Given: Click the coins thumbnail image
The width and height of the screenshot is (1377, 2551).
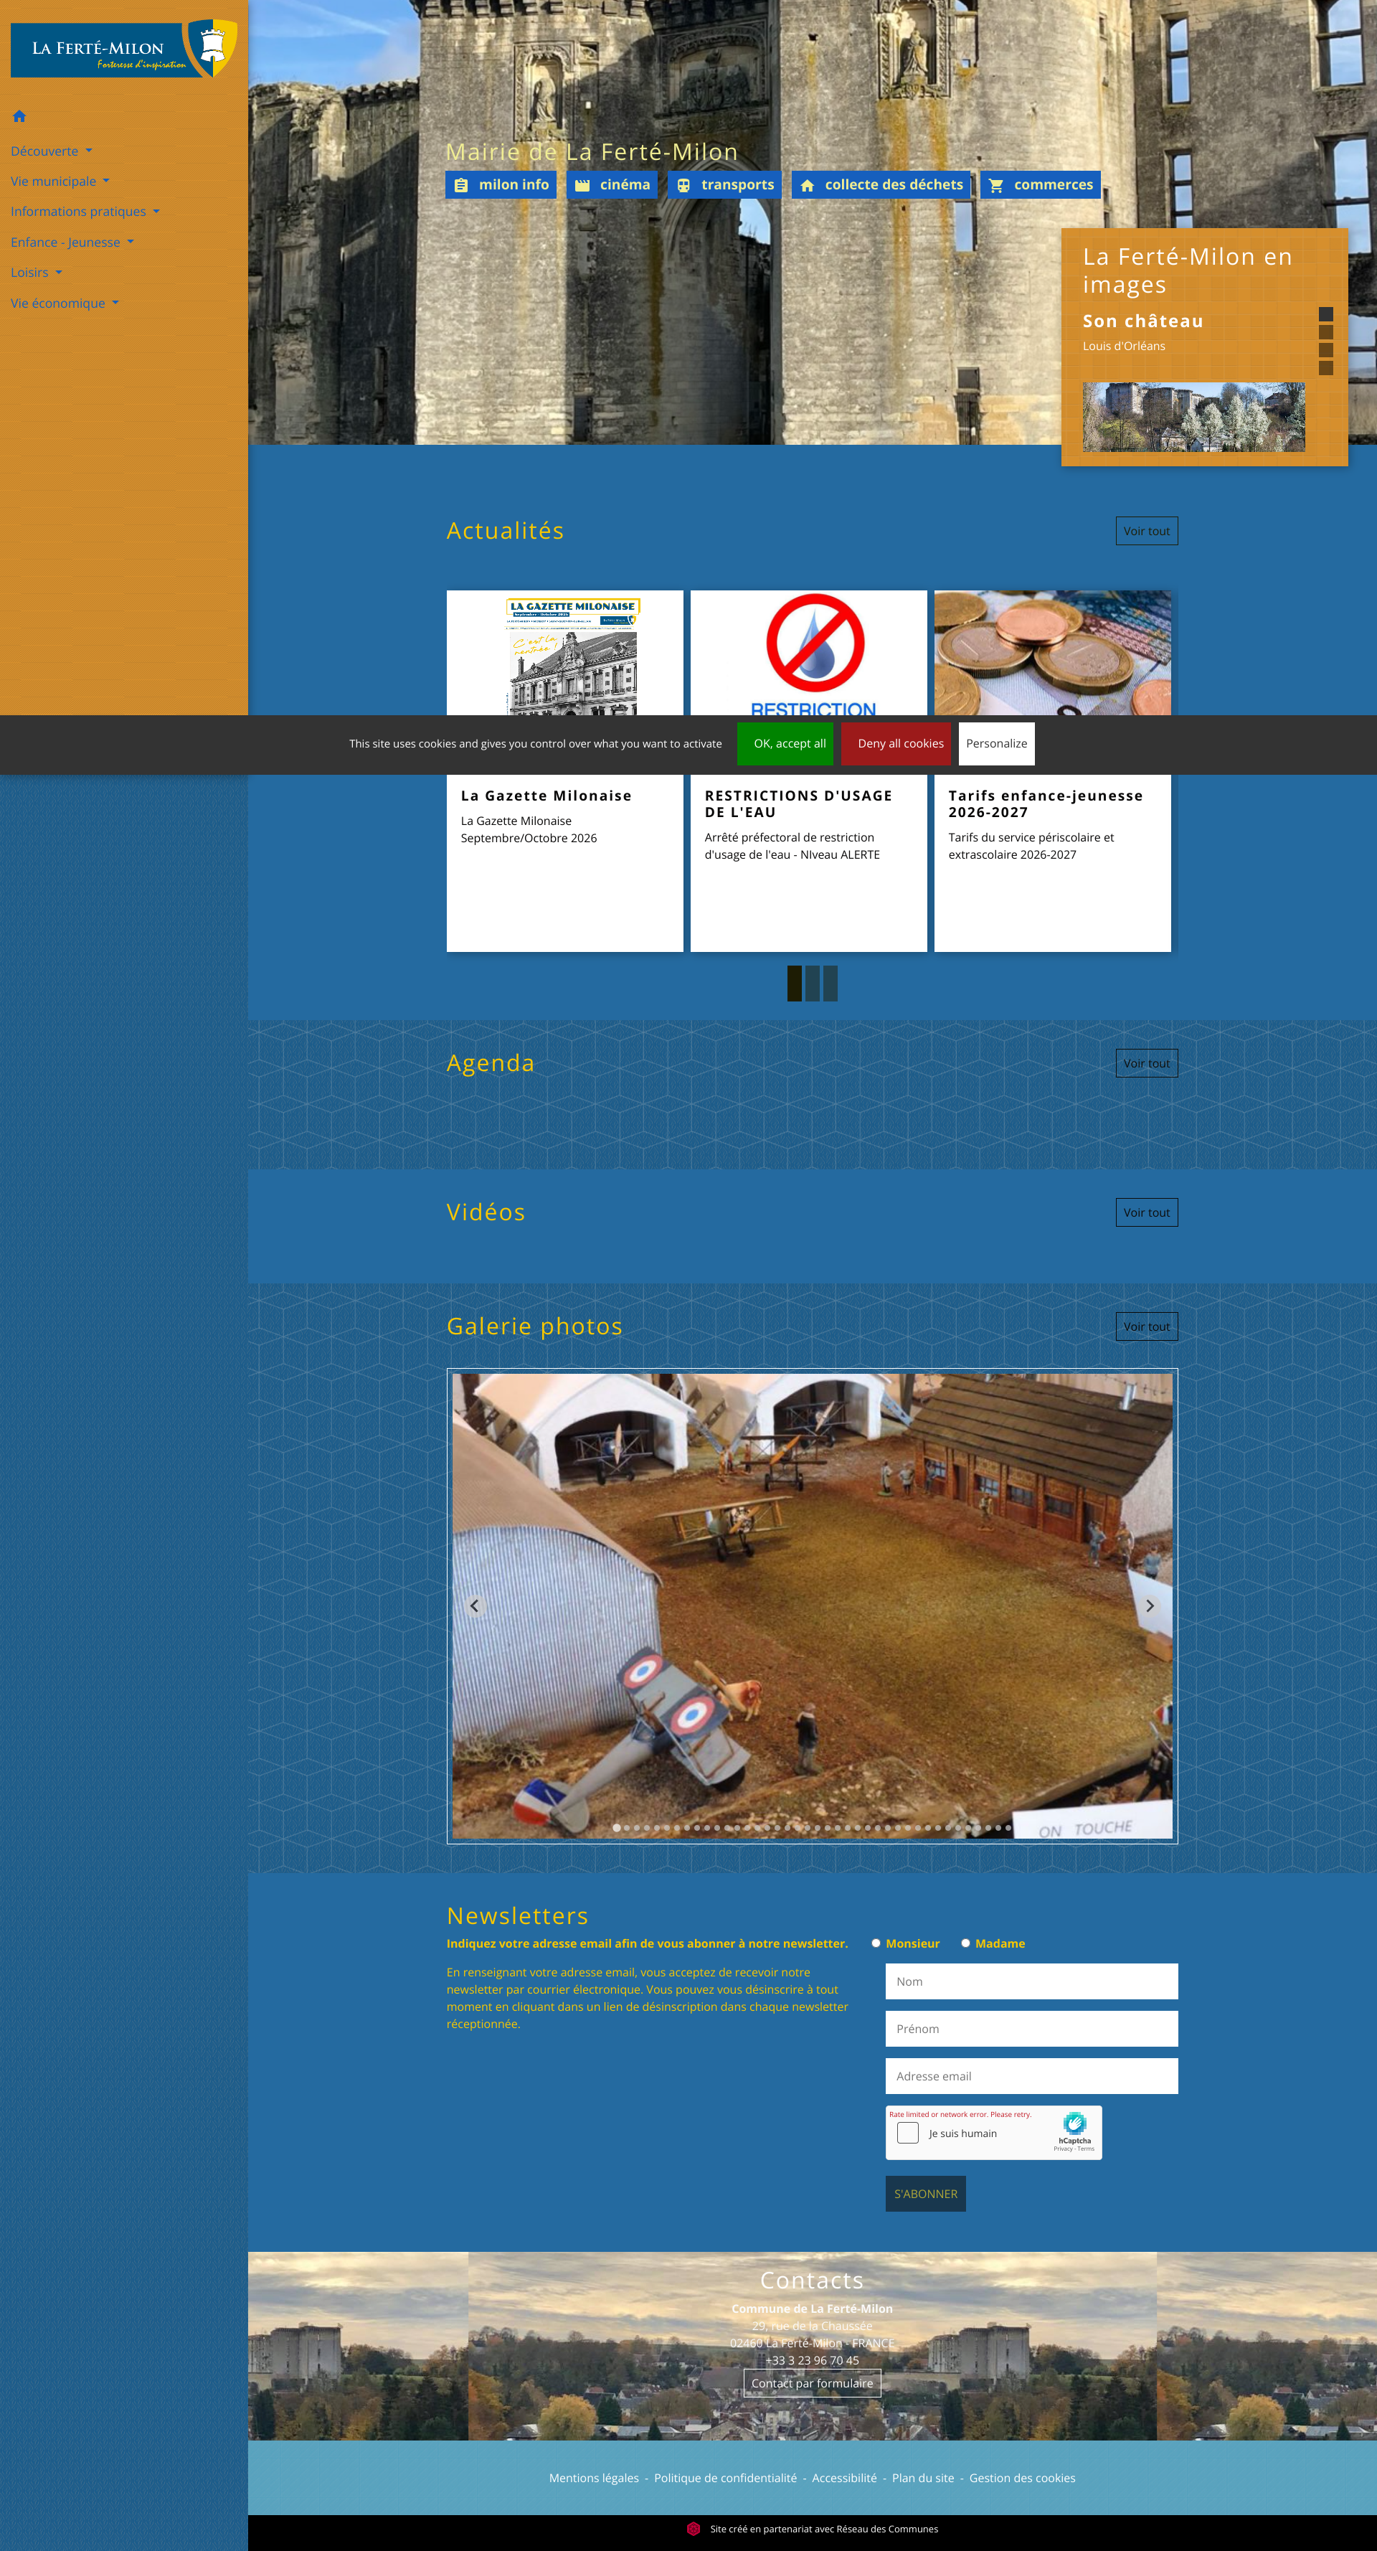Looking at the screenshot, I should 1052,654.
